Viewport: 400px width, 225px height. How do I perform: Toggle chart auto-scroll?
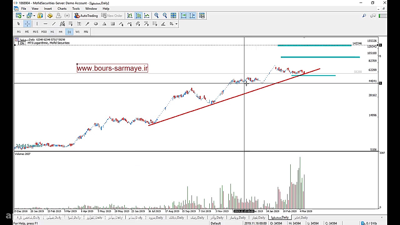tap(184, 16)
